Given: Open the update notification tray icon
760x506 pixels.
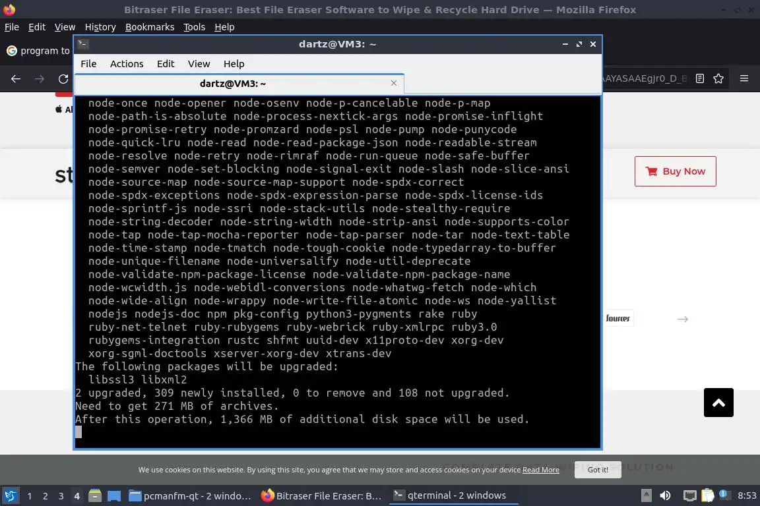Looking at the screenshot, I should click(x=724, y=494).
